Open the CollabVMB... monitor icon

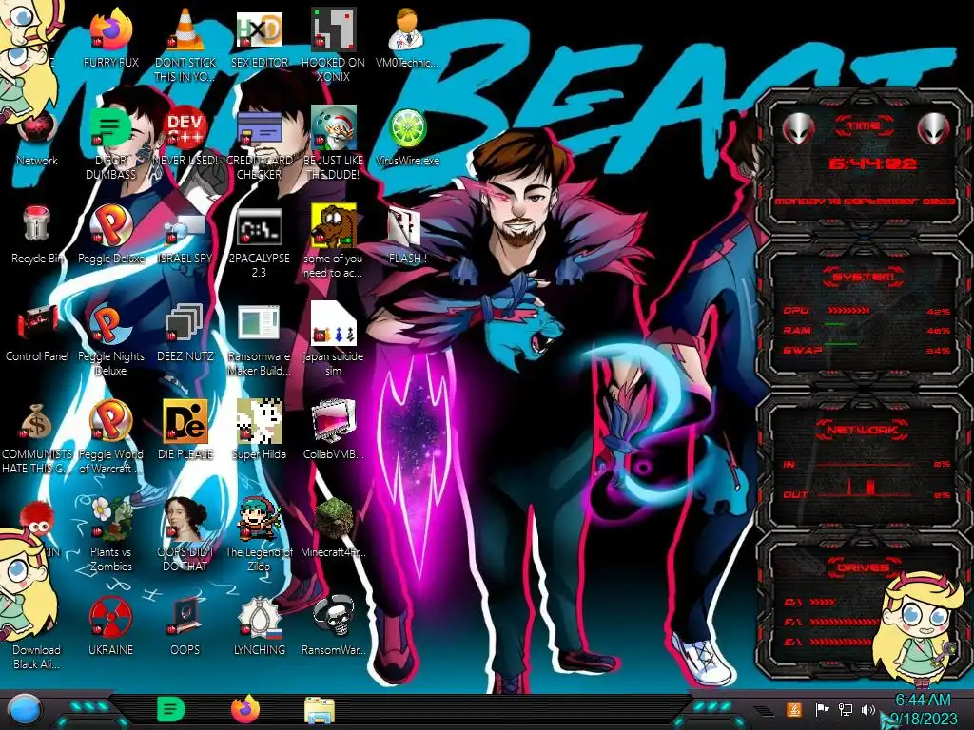333,421
